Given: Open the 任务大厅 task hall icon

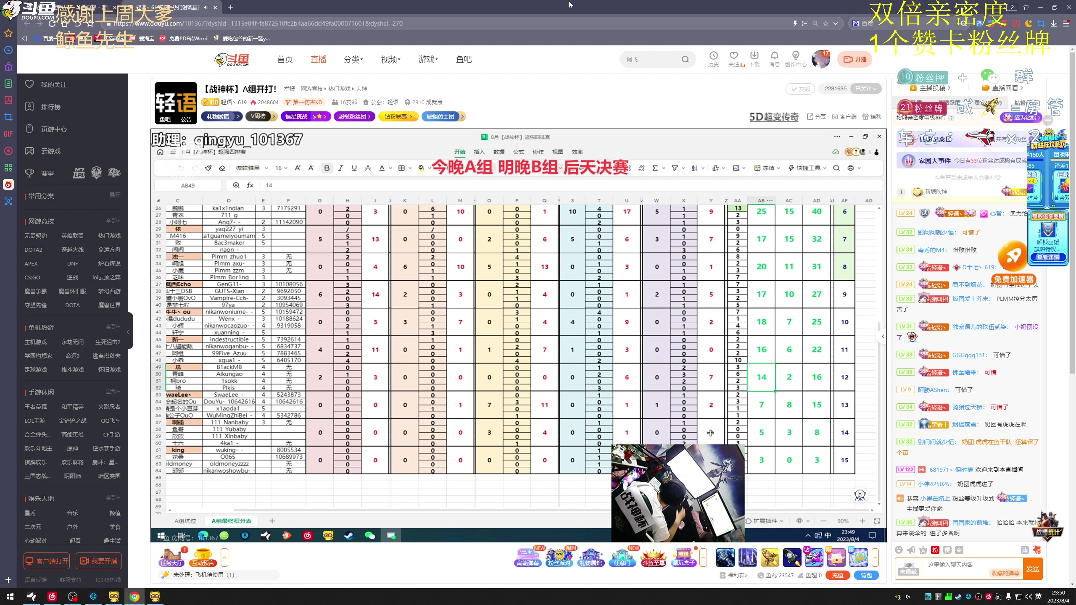Looking at the screenshot, I should coord(171,558).
